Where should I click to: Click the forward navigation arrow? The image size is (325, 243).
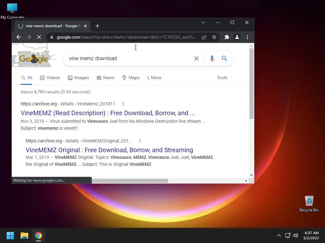pyautogui.click(x=29, y=37)
